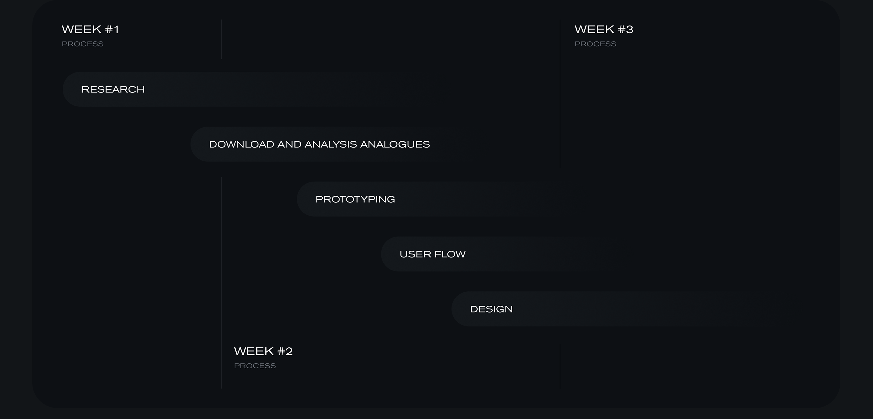Click the PROCESS subtitle under WEEK #1
Image resolution: width=873 pixels, height=419 pixels.
point(83,44)
